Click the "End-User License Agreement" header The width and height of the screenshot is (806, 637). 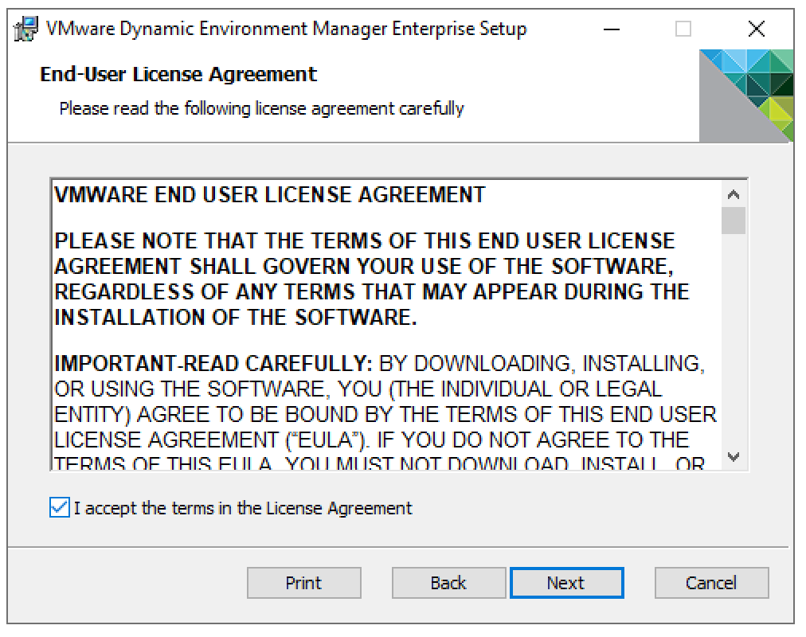178,75
